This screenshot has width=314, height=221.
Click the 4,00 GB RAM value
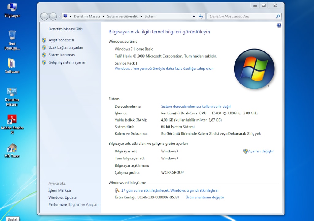point(191,120)
